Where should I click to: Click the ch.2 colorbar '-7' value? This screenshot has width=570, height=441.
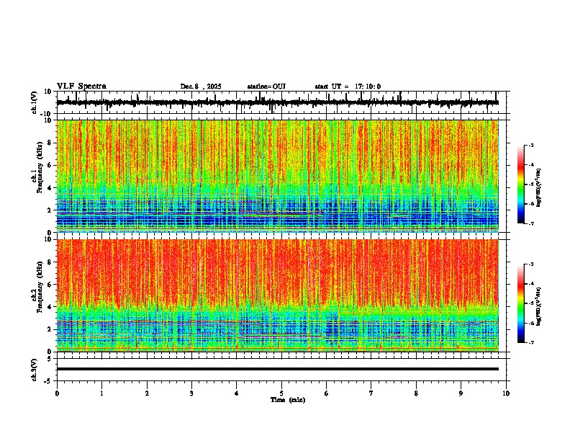coord(531,342)
